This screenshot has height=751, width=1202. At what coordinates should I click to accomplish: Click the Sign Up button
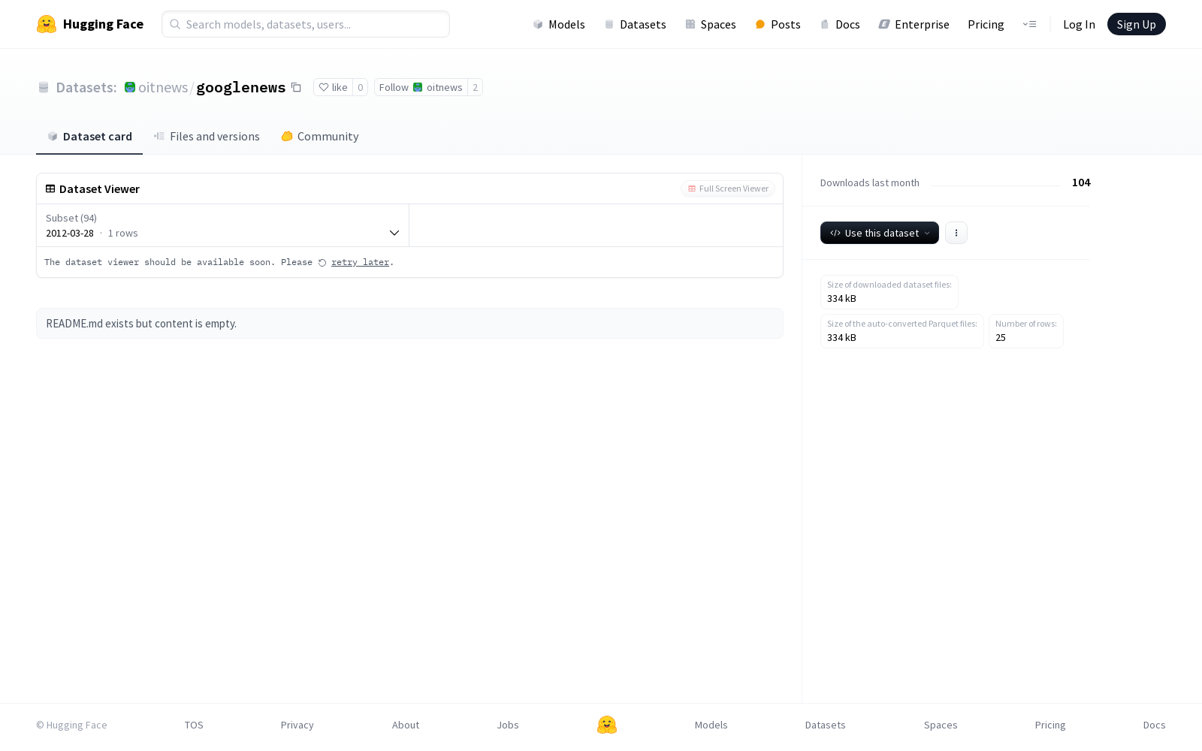tap(1136, 24)
